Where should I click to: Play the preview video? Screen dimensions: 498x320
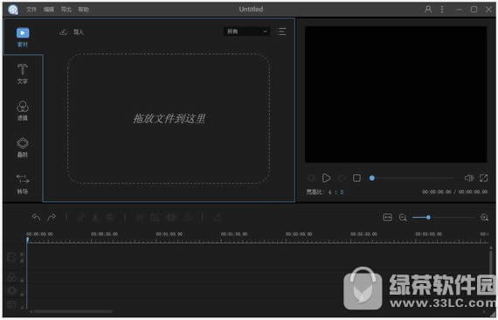[x=326, y=178]
